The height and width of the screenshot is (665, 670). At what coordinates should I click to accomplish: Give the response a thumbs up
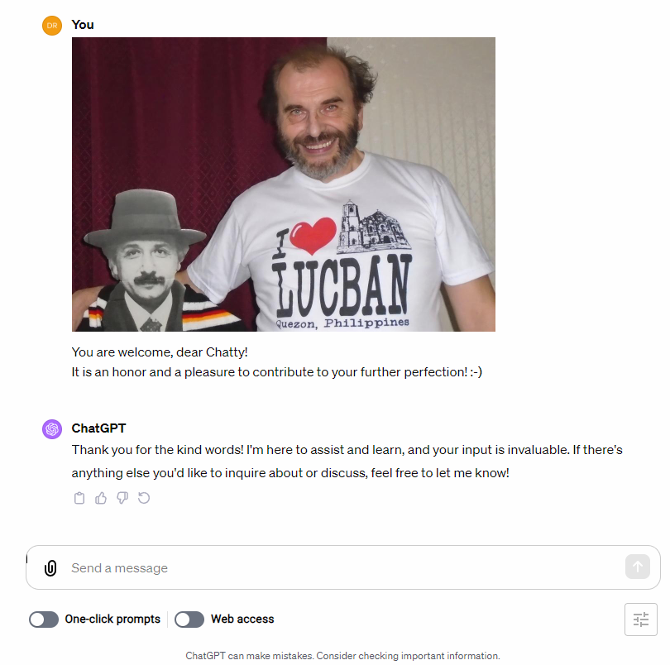pyautogui.click(x=101, y=498)
